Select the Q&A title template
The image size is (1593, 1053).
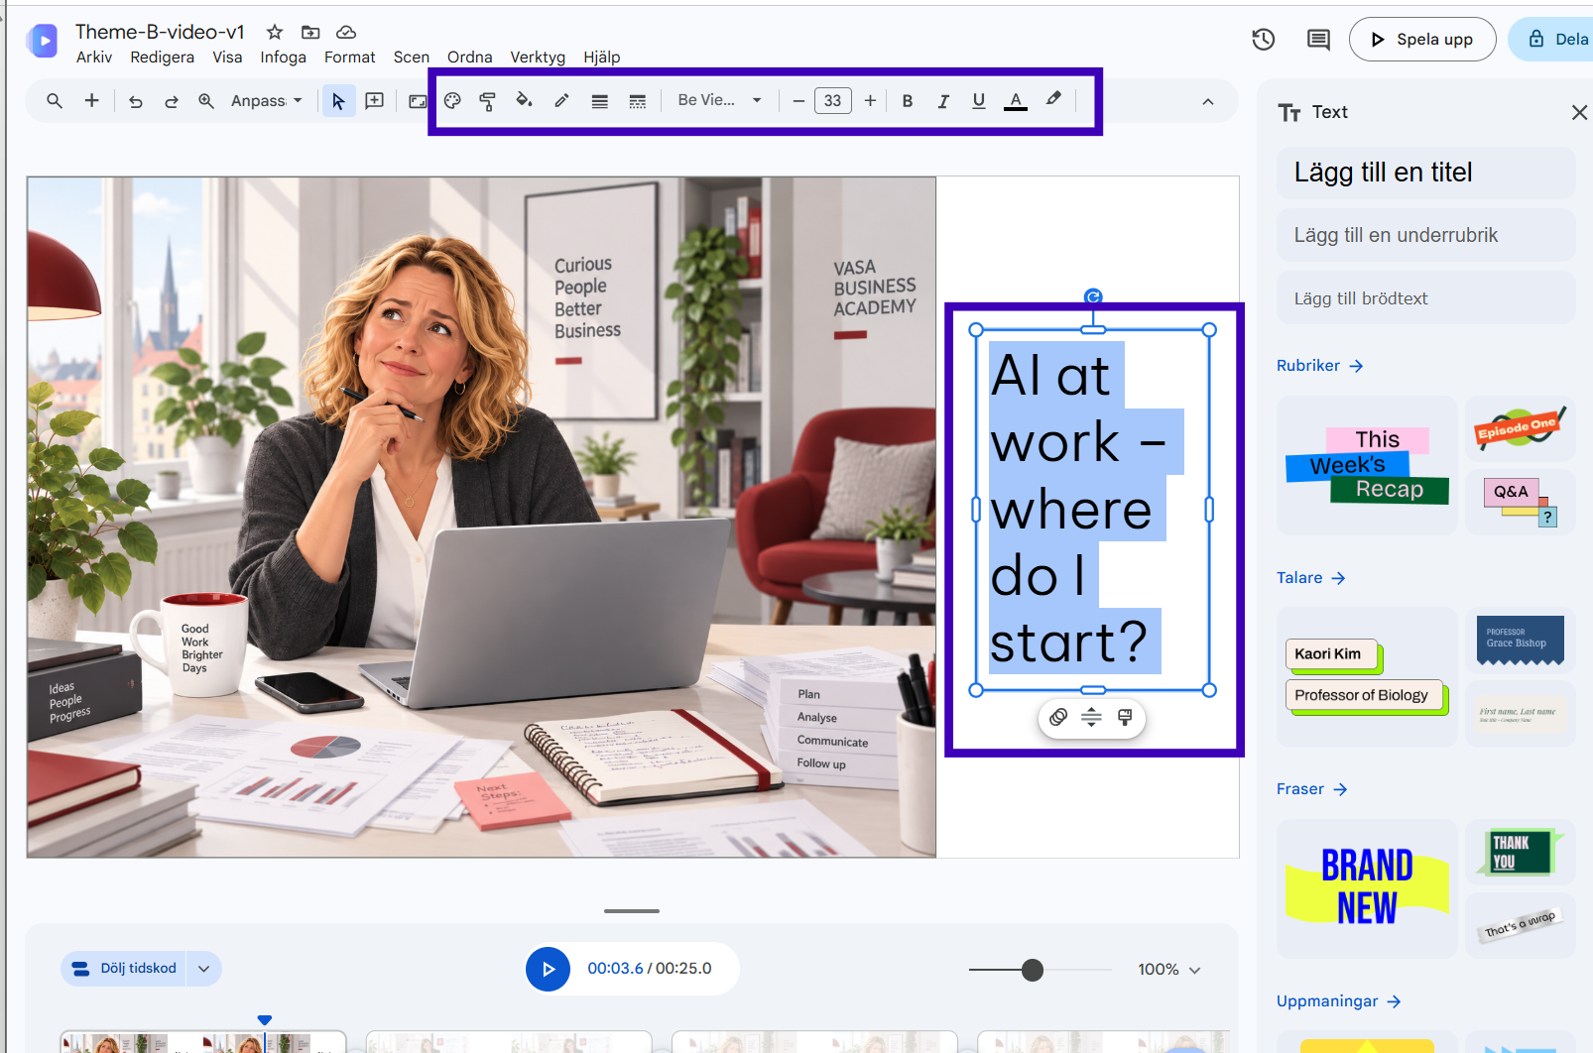(1521, 502)
